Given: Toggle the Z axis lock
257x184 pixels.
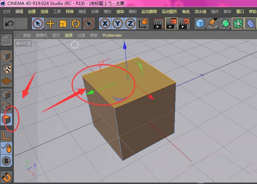Looking at the screenshot, I should pyautogui.click(x=130, y=23).
